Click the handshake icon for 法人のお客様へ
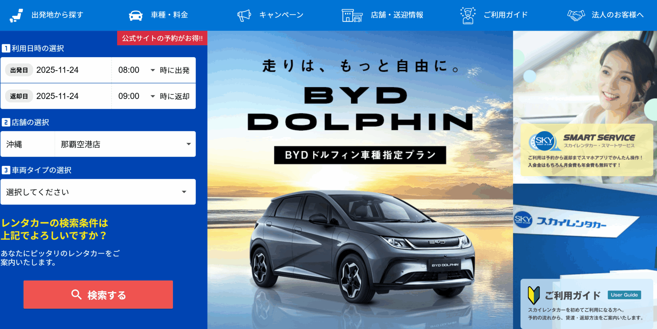 point(576,15)
